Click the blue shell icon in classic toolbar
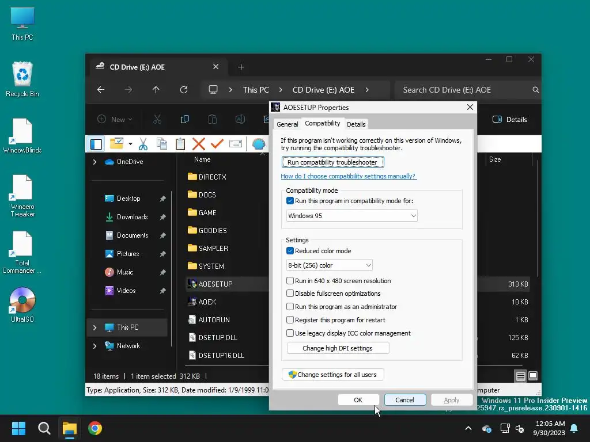 (x=259, y=144)
